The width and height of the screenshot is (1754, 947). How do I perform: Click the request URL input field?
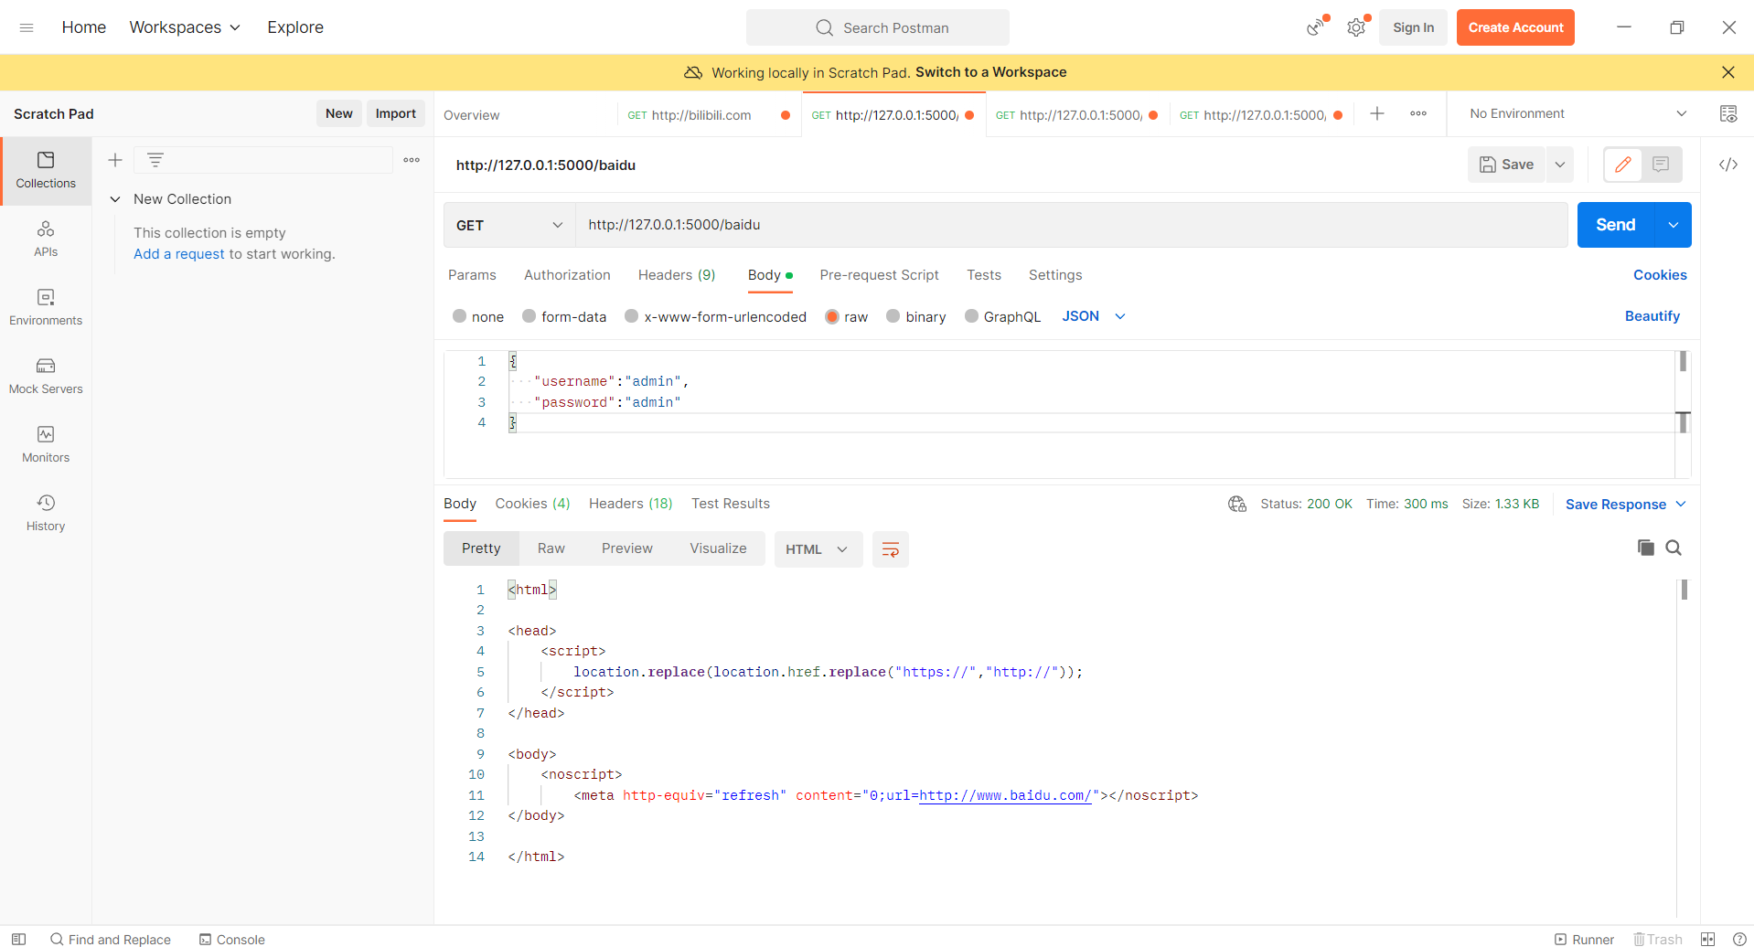tap(1072, 225)
